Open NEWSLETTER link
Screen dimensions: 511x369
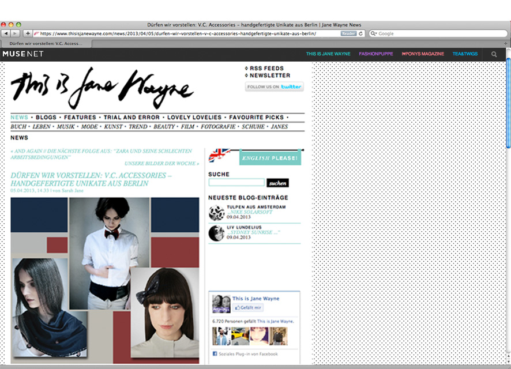pyautogui.click(x=270, y=76)
